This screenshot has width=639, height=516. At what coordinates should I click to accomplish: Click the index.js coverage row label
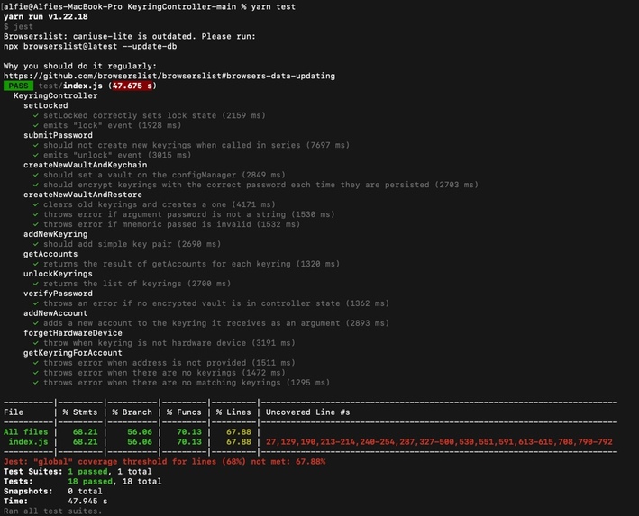coord(28,442)
